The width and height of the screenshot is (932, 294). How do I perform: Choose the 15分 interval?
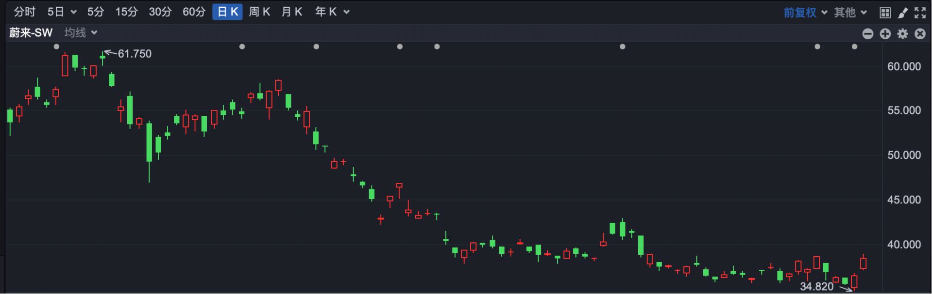(126, 12)
